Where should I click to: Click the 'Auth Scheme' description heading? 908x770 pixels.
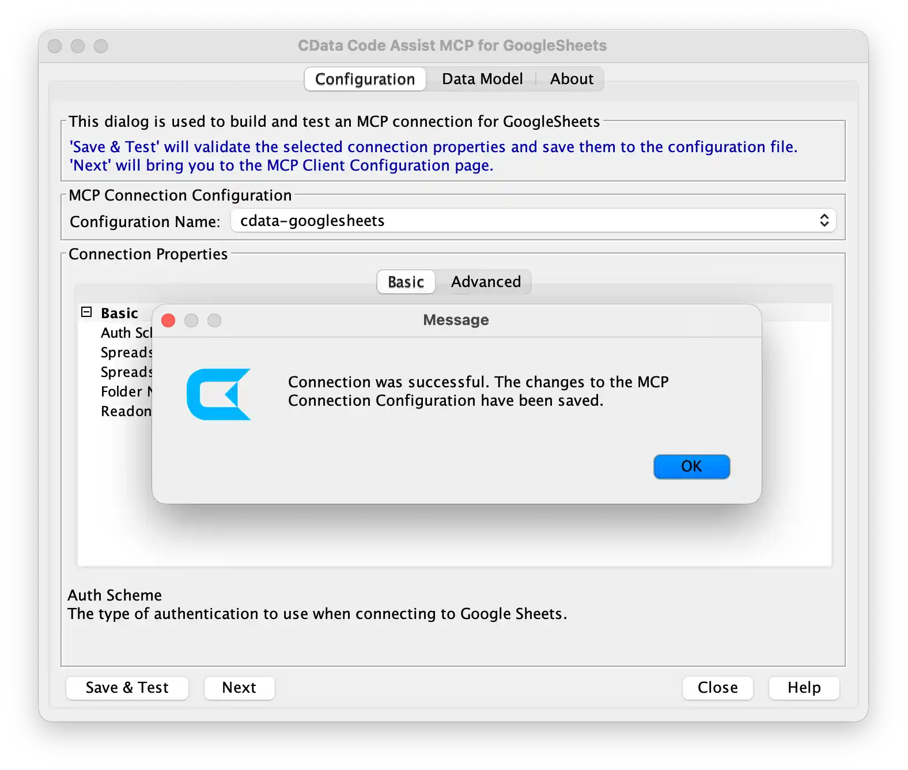pos(115,595)
